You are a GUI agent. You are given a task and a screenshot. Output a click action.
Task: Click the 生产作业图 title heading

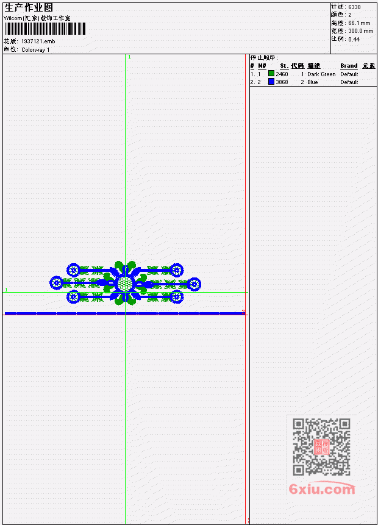pos(29,7)
